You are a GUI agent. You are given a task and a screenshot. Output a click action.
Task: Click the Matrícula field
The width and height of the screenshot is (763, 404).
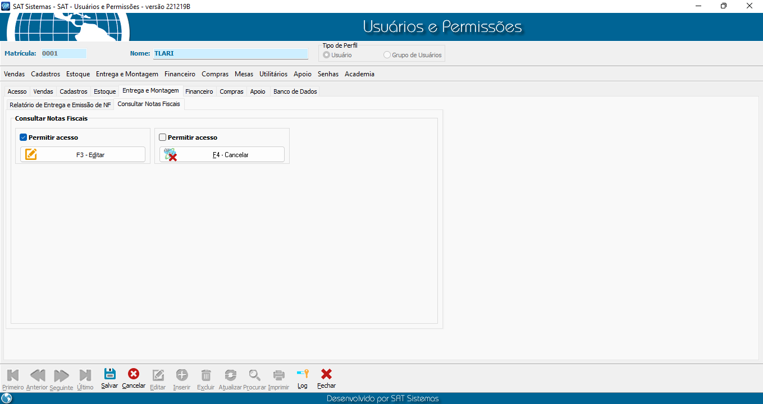64,54
